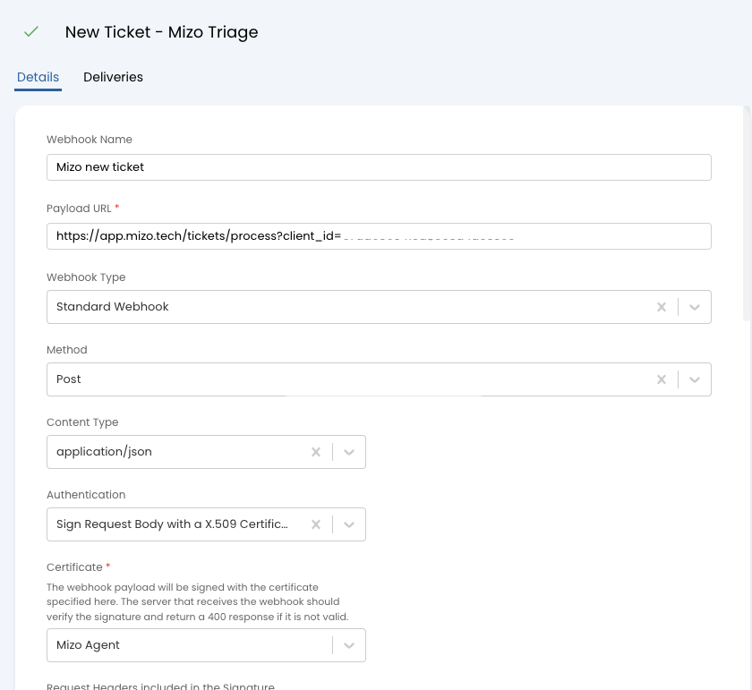
Task: Click the Webhook Name input field
Action: 378,167
